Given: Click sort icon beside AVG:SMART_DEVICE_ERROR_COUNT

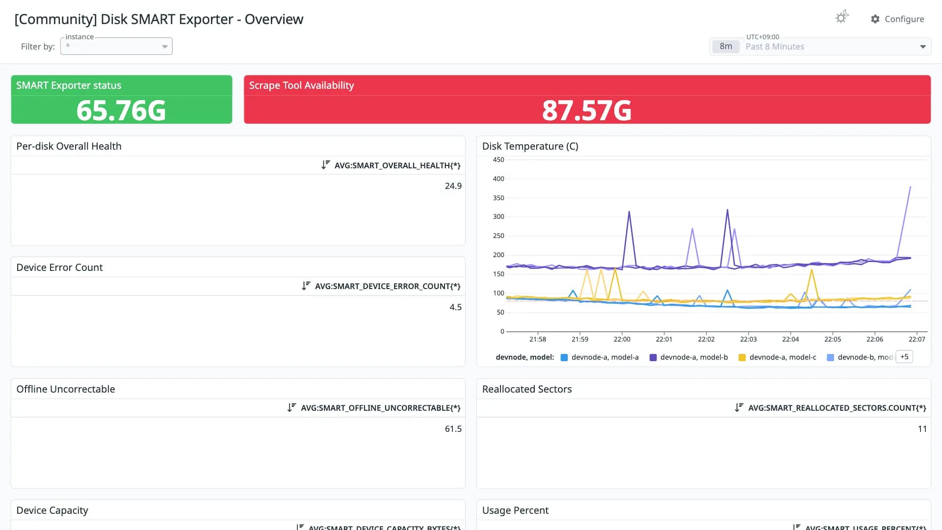Looking at the screenshot, I should click(306, 286).
